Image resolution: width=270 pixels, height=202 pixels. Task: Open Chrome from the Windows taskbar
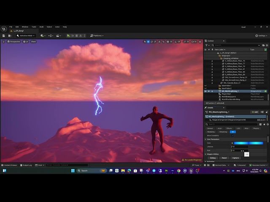point(179,170)
